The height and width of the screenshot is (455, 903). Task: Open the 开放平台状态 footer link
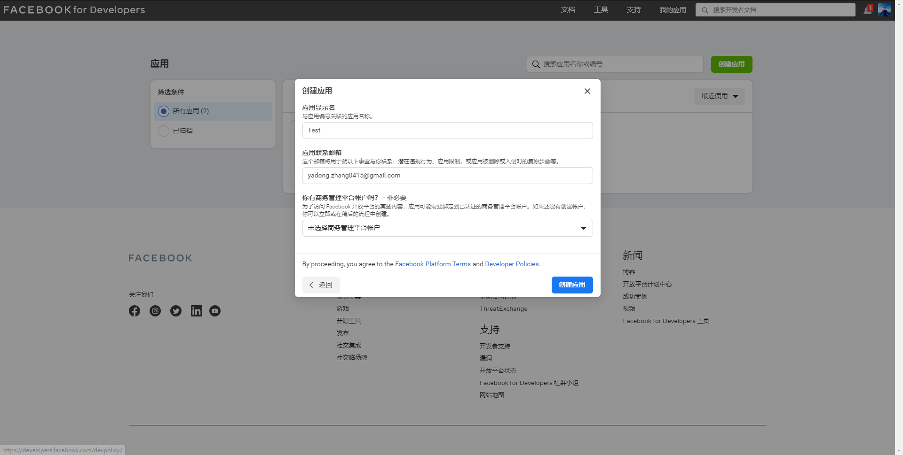tap(498, 370)
